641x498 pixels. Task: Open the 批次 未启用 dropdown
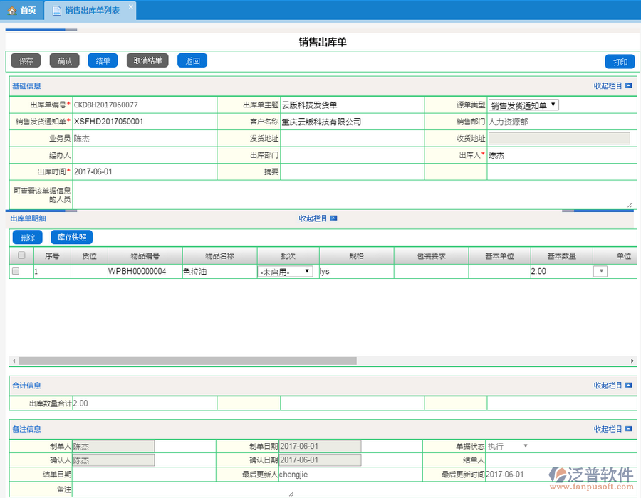tap(285, 271)
